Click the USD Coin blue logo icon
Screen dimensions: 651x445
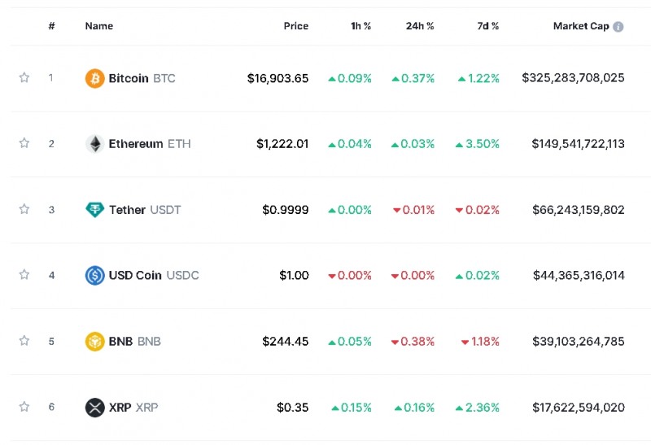(x=95, y=276)
